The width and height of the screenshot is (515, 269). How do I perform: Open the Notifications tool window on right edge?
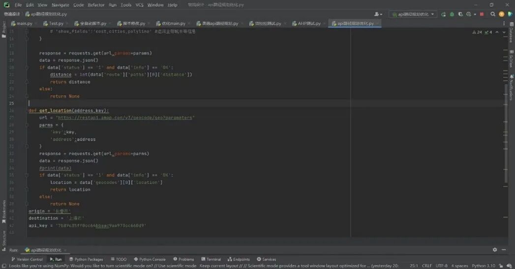point(512,87)
